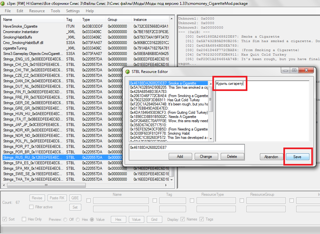The image size is (320, 234).
Task: Click the Abandon button
Action: 271,157
